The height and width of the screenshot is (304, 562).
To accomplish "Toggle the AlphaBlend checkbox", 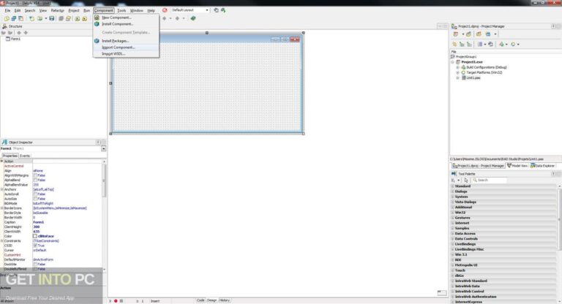I will coord(35,180).
